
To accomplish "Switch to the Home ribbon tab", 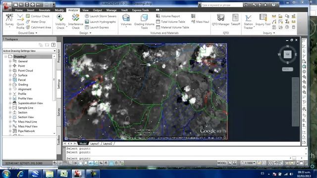I will (x=19, y=10).
